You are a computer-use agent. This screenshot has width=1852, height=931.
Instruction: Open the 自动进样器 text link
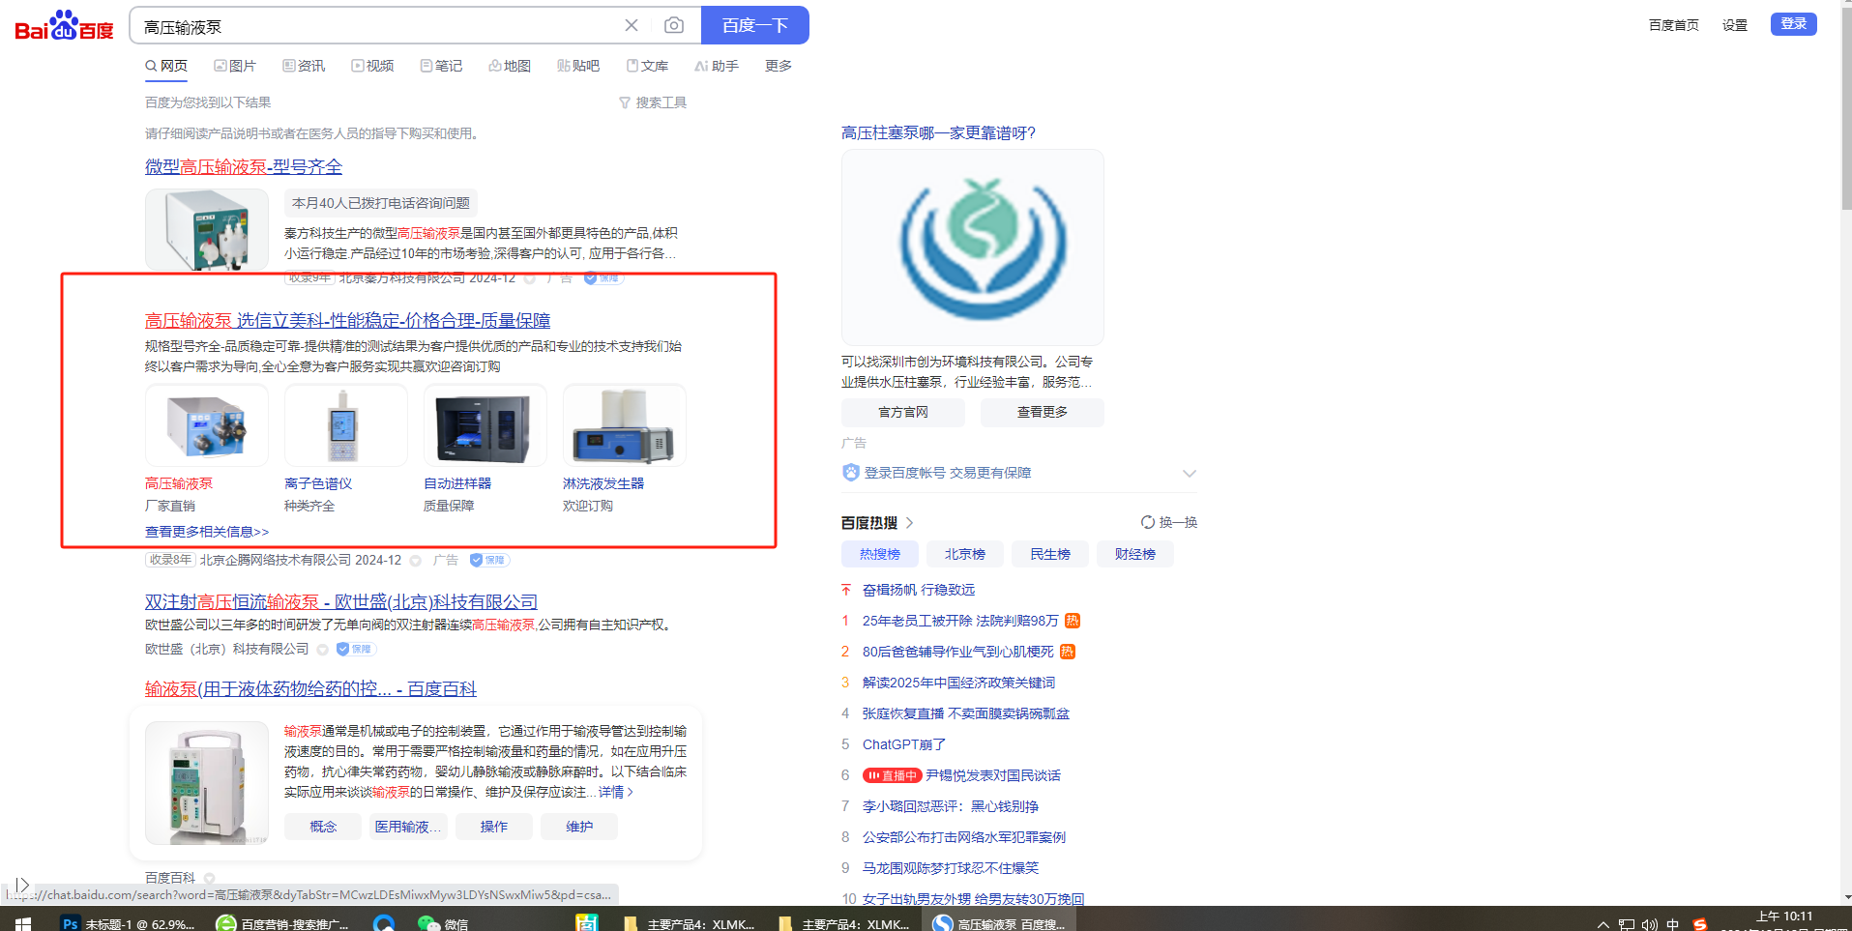coord(457,483)
